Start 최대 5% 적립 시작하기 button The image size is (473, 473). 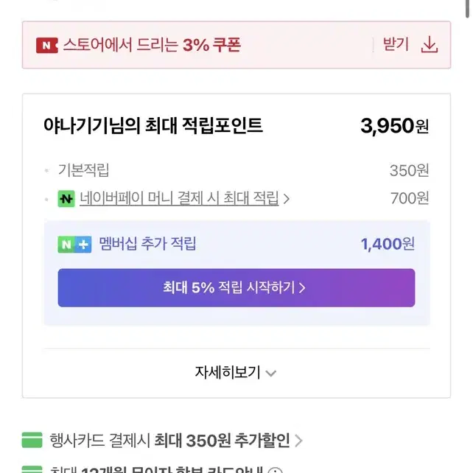(x=236, y=288)
